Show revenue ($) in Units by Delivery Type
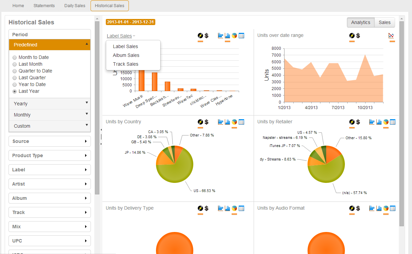The image size is (412, 254). tap(207, 208)
